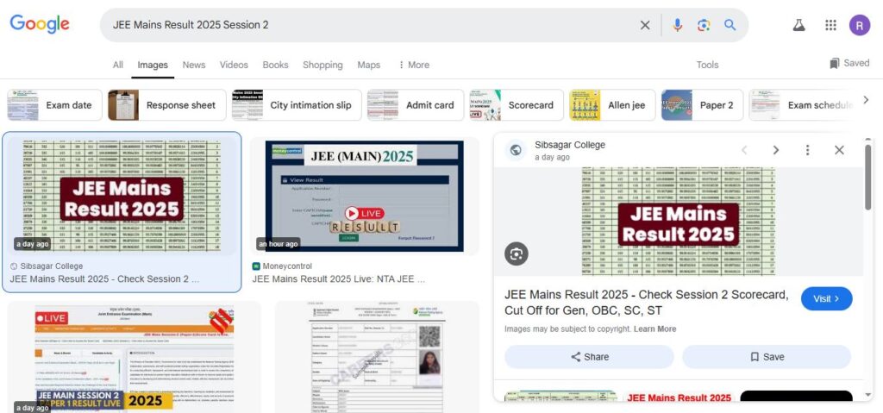Image resolution: width=883 pixels, height=413 pixels.
Task: Filter images by City intimation slip chip
Action: (x=297, y=105)
